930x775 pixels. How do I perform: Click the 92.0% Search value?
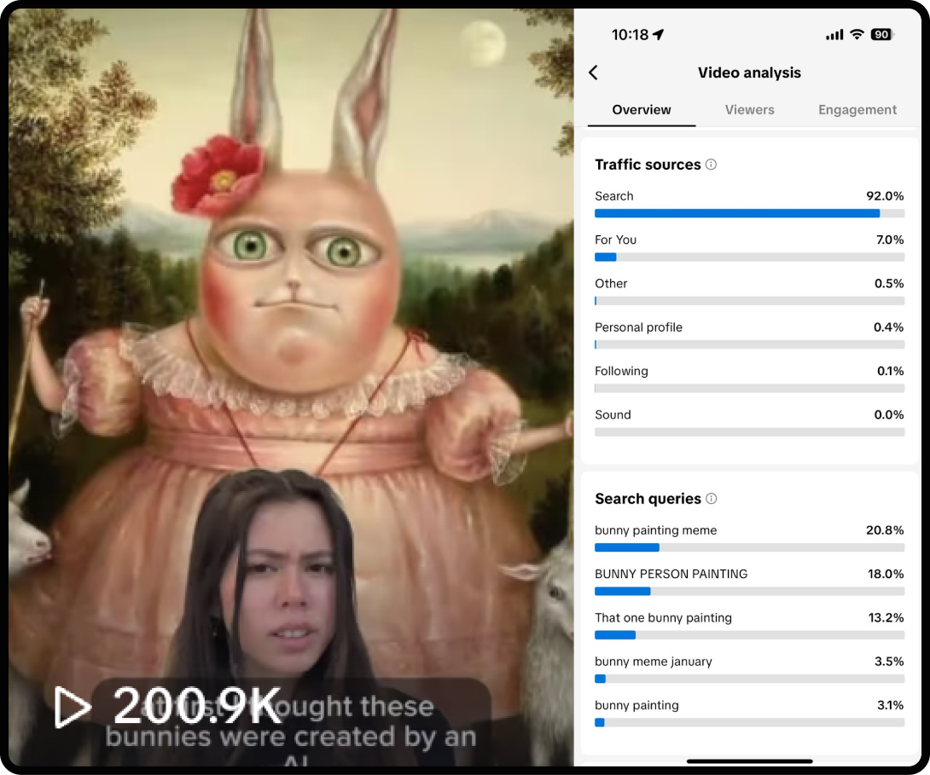pos(885,196)
